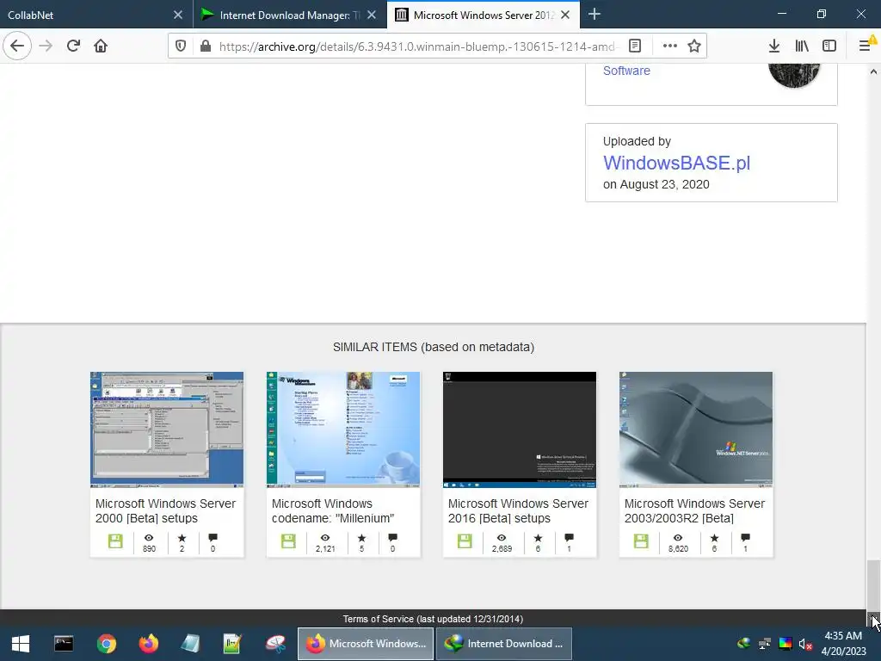The image size is (881, 661).
Task: Open Windows Server 2016 Beta thumbnail
Action: pyautogui.click(x=520, y=429)
